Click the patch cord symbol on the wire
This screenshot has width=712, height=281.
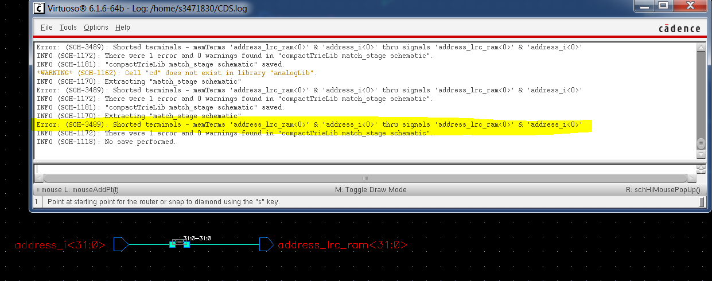tap(179, 244)
